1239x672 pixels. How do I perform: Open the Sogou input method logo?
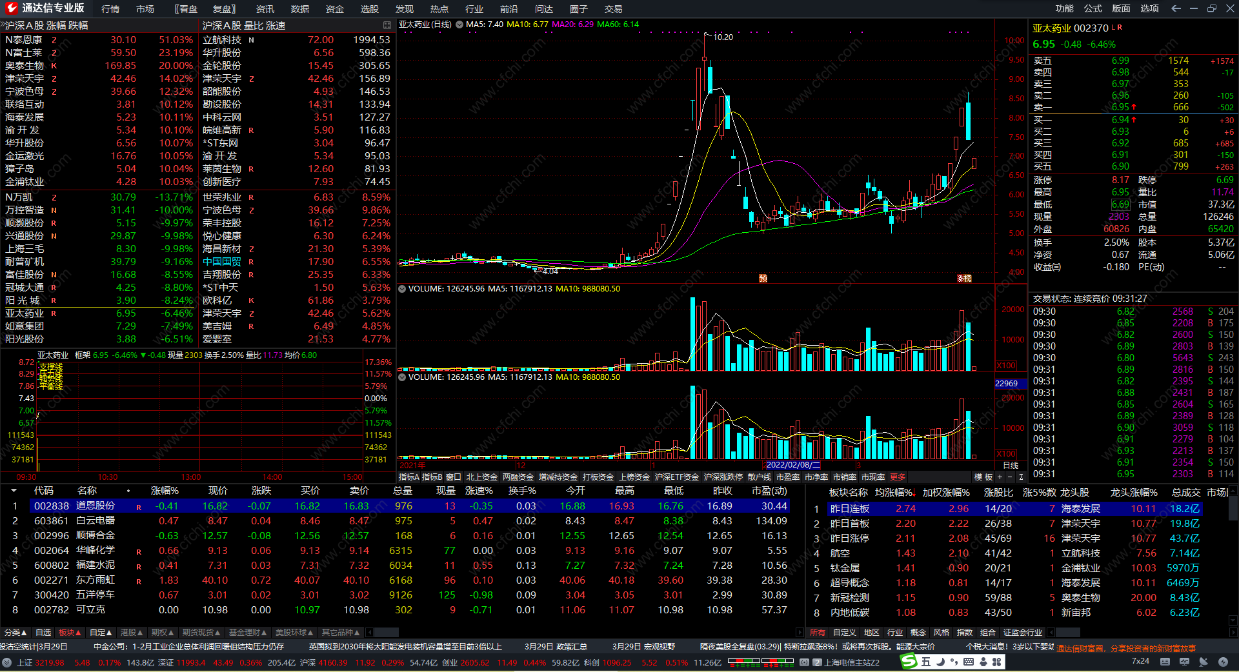tap(909, 662)
